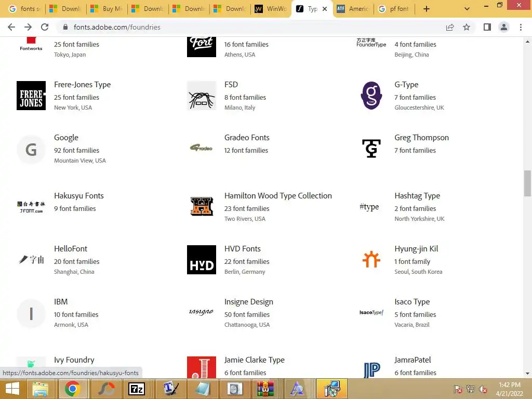Open the Greg Thompson link
This screenshot has height=399, width=532.
coord(421,137)
